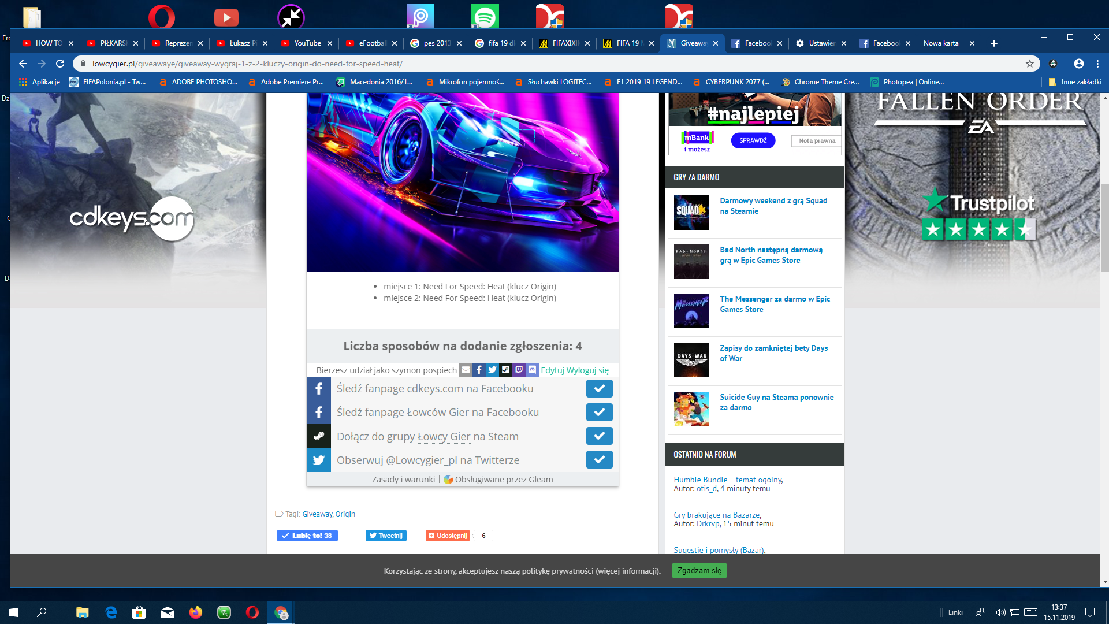Open Zasady i warunki link
This screenshot has width=1109, height=624.
[403, 480]
